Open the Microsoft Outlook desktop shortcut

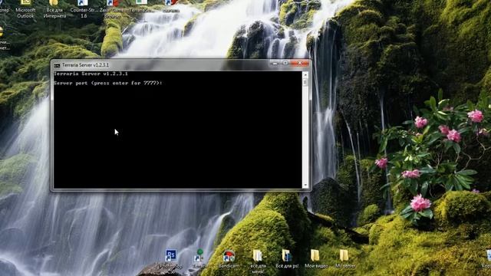pyautogui.click(x=25, y=8)
